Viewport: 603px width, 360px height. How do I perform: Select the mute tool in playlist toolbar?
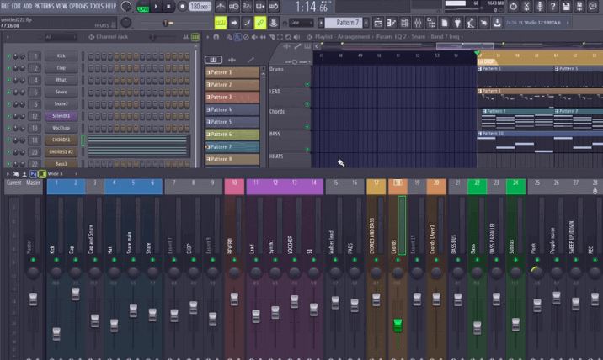tap(254, 37)
